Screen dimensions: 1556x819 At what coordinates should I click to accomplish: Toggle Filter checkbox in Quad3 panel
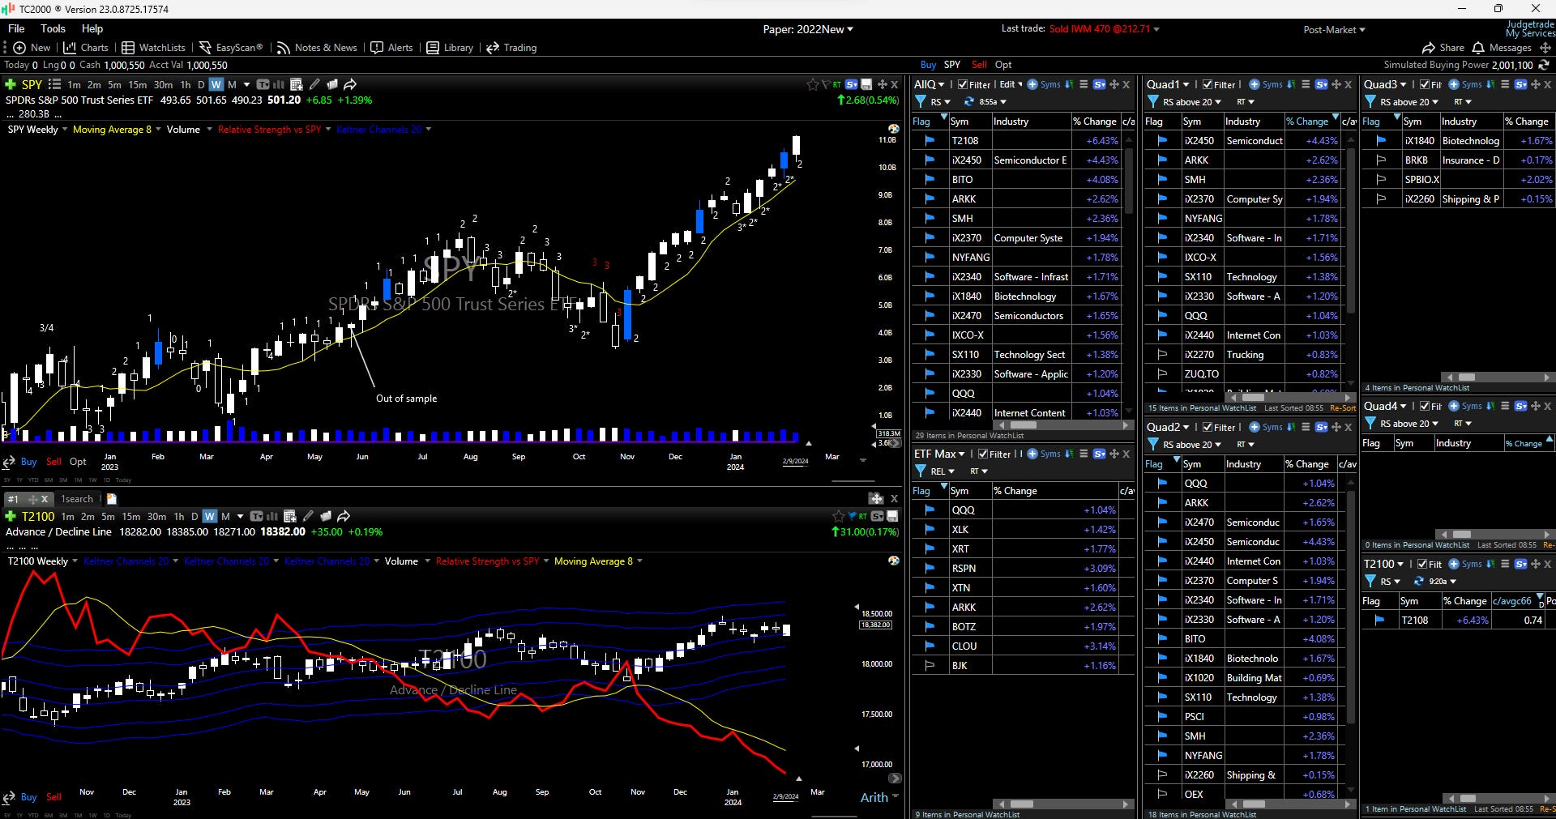1425,84
